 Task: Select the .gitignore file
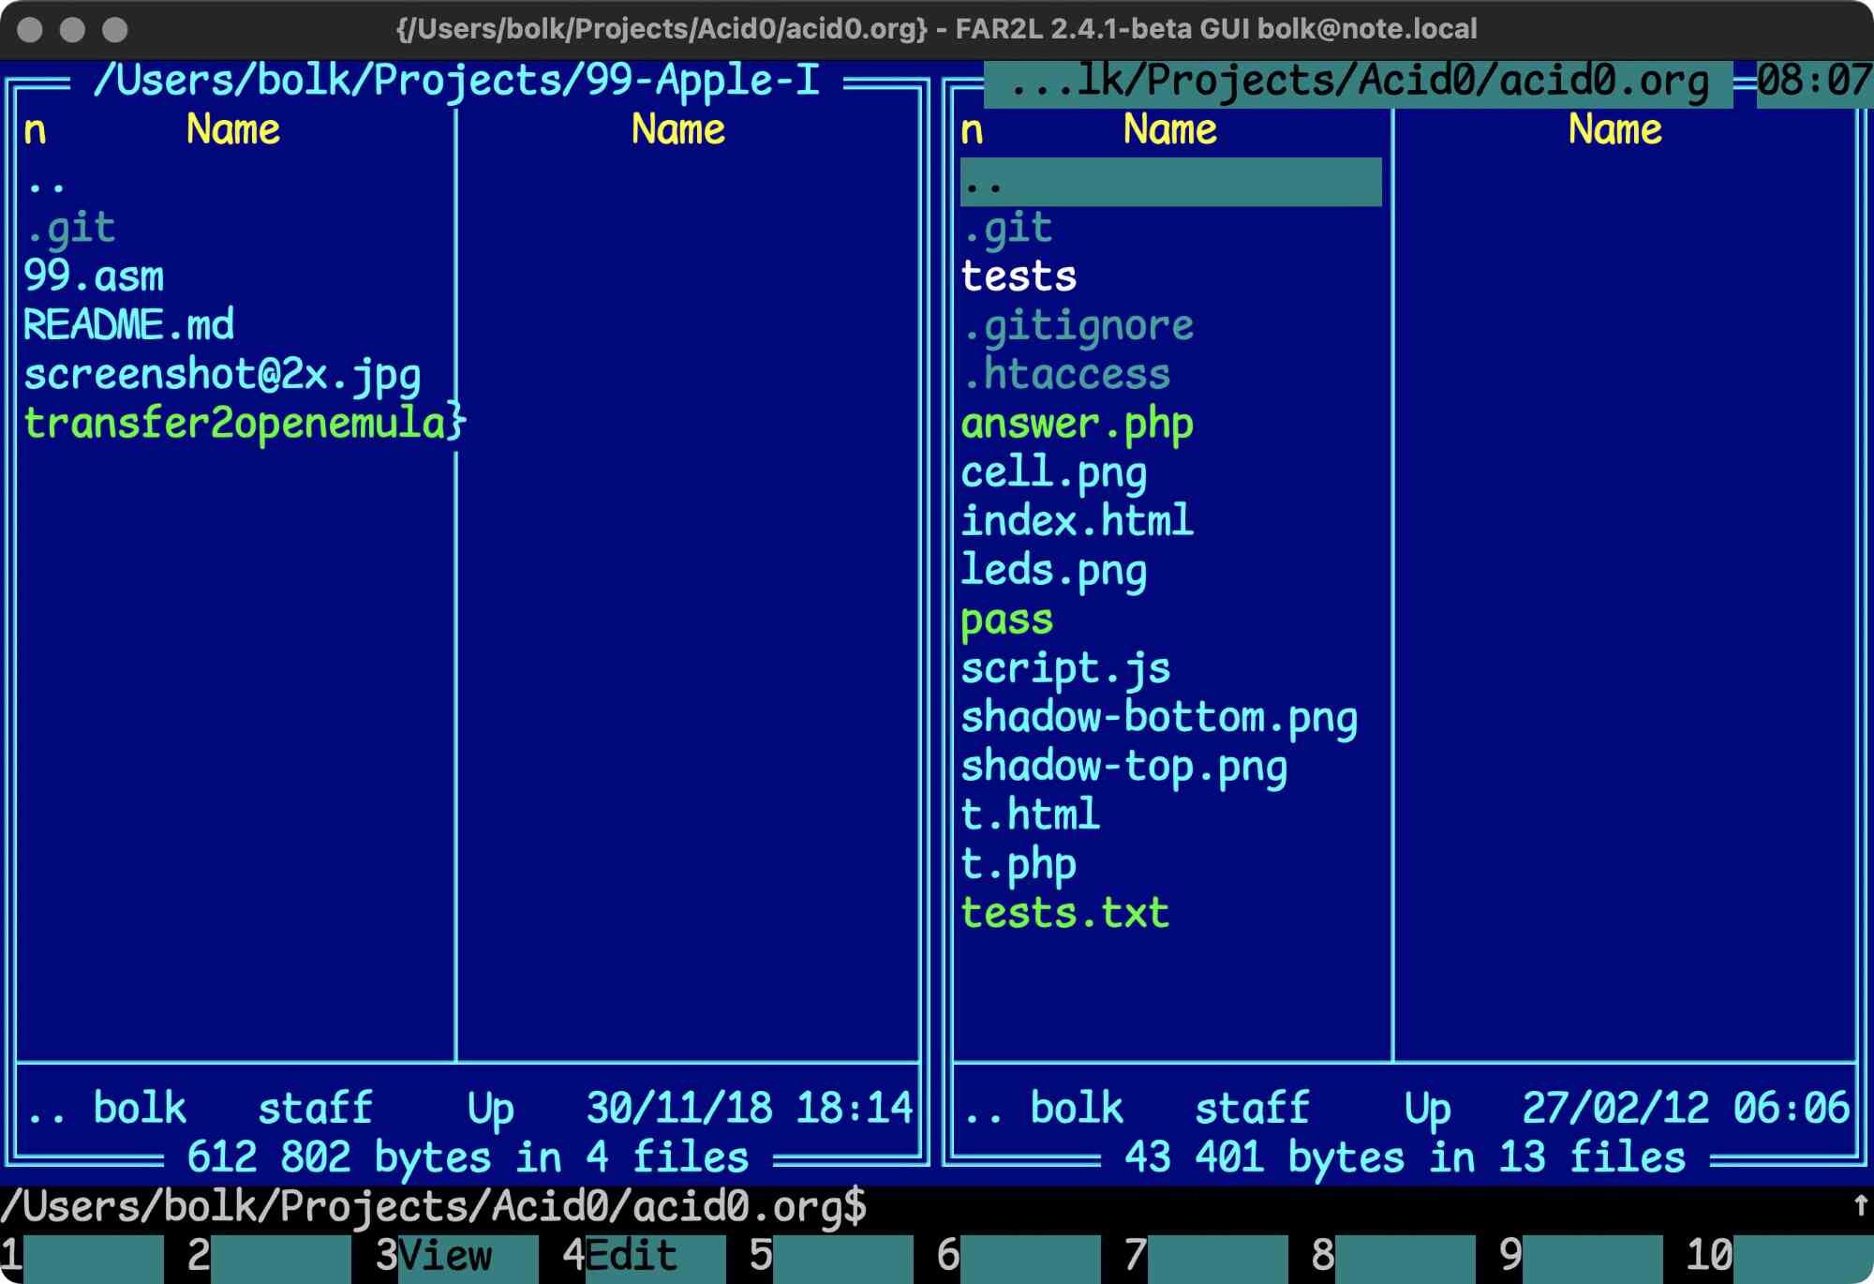pyautogui.click(x=1078, y=326)
